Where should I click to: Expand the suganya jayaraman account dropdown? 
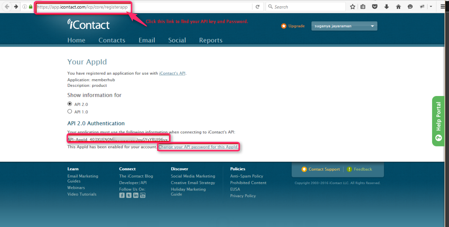pyautogui.click(x=344, y=26)
